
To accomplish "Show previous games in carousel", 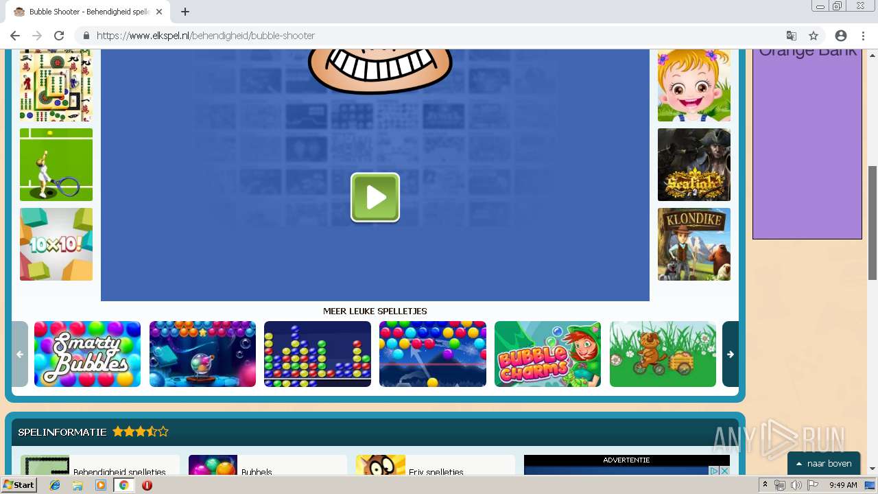I will (20, 354).
